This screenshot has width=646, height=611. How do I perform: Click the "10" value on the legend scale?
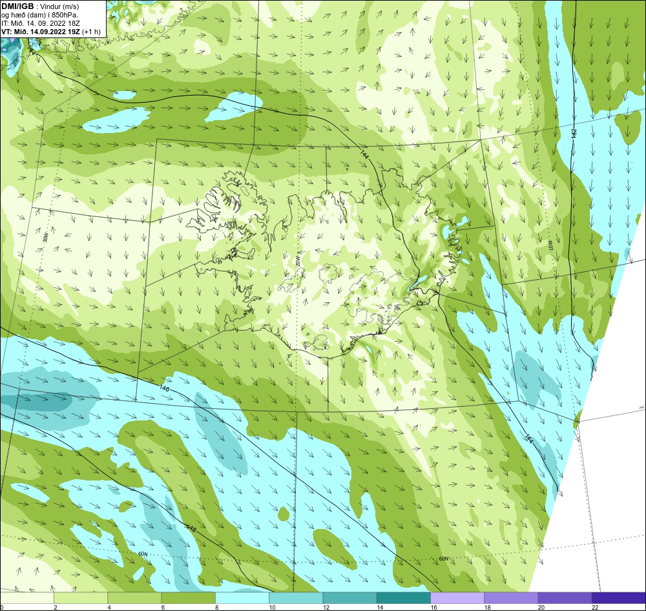coord(273,607)
